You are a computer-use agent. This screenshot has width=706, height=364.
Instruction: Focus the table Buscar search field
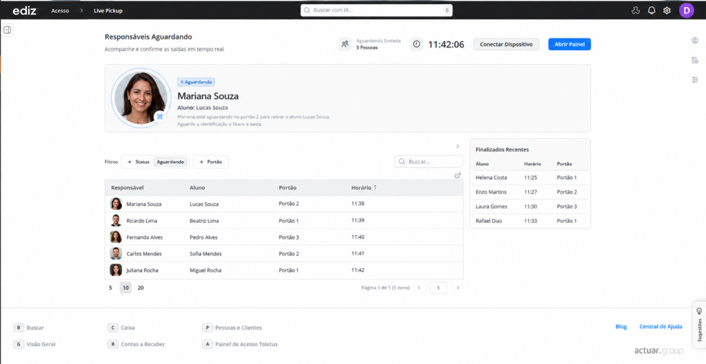(x=429, y=162)
